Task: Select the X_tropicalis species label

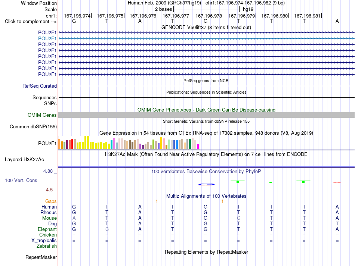Action: click(x=44, y=241)
